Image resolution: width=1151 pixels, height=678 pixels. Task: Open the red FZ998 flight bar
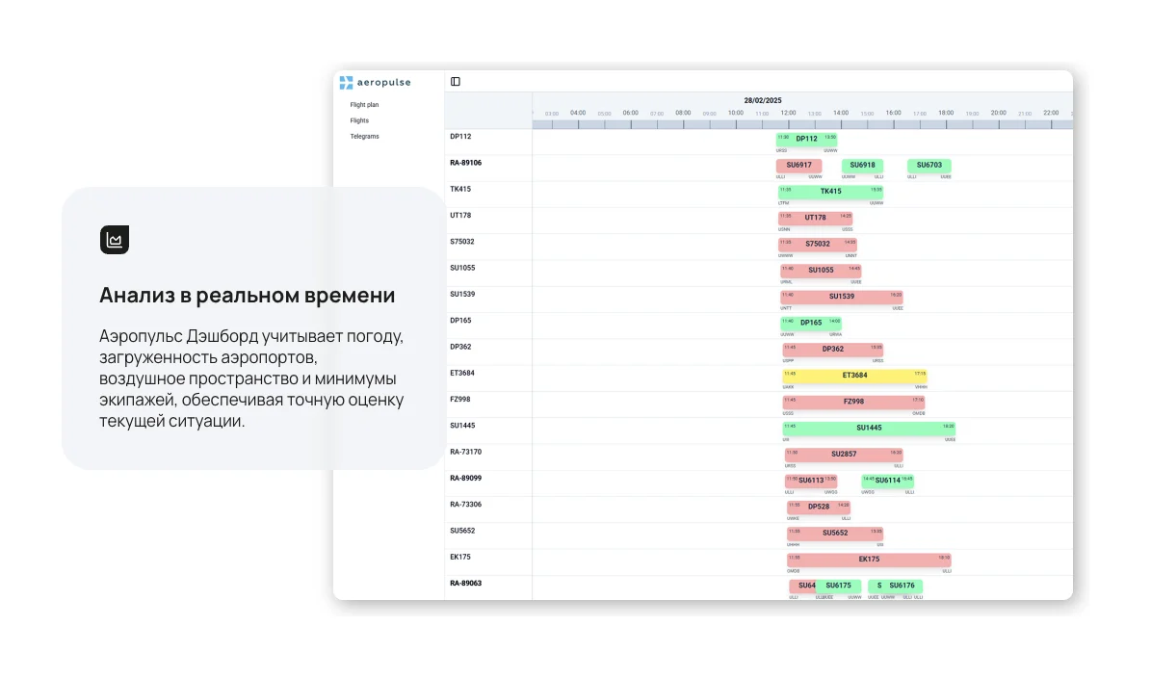point(853,403)
